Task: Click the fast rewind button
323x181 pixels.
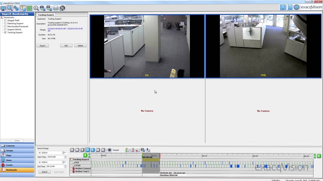Action: click(x=77, y=150)
